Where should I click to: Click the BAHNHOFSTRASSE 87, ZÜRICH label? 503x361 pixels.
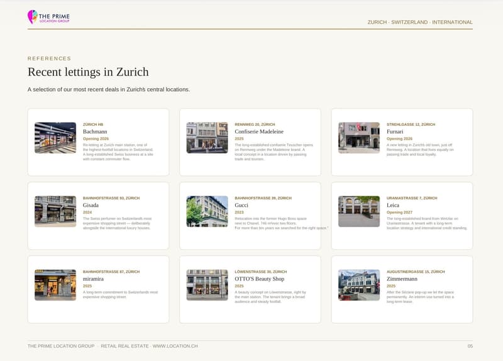tap(111, 272)
